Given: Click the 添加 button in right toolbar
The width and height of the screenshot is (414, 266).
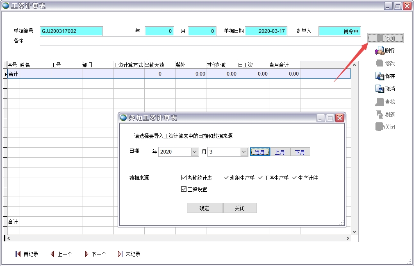Looking at the screenshot, I should pyautogui.click(x=385, y=38).
